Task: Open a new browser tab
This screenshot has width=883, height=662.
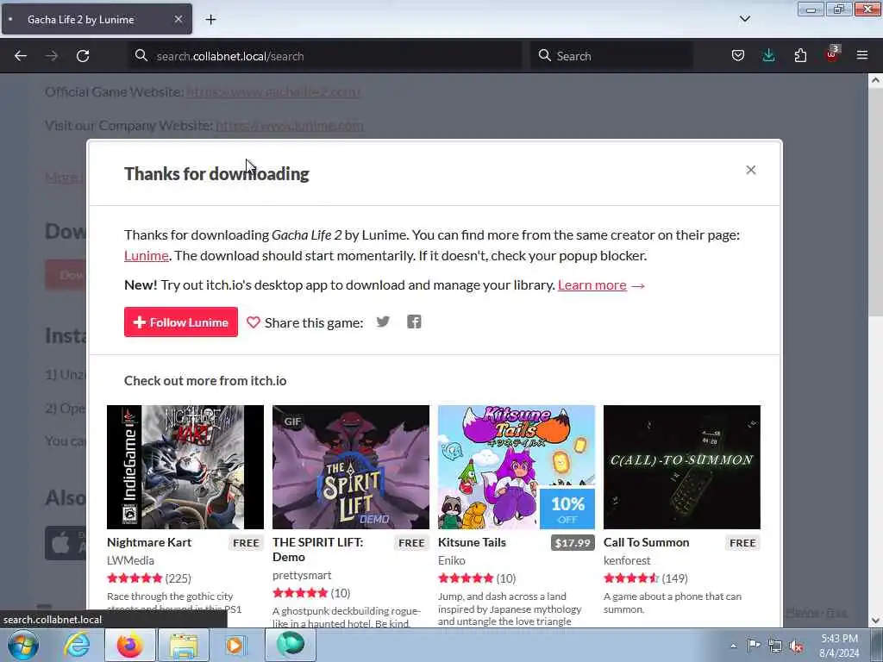Action: [210, 20]
